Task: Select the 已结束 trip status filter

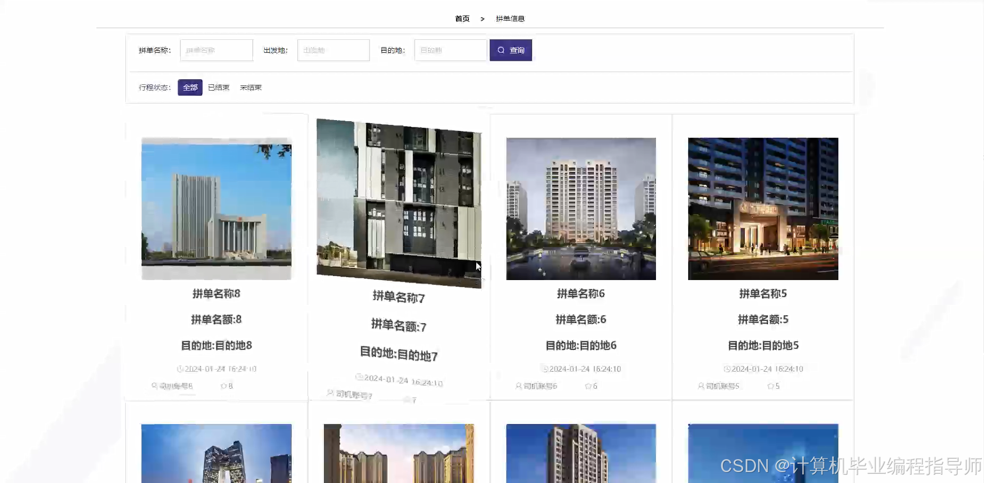Action: click(x=218, y=87)
